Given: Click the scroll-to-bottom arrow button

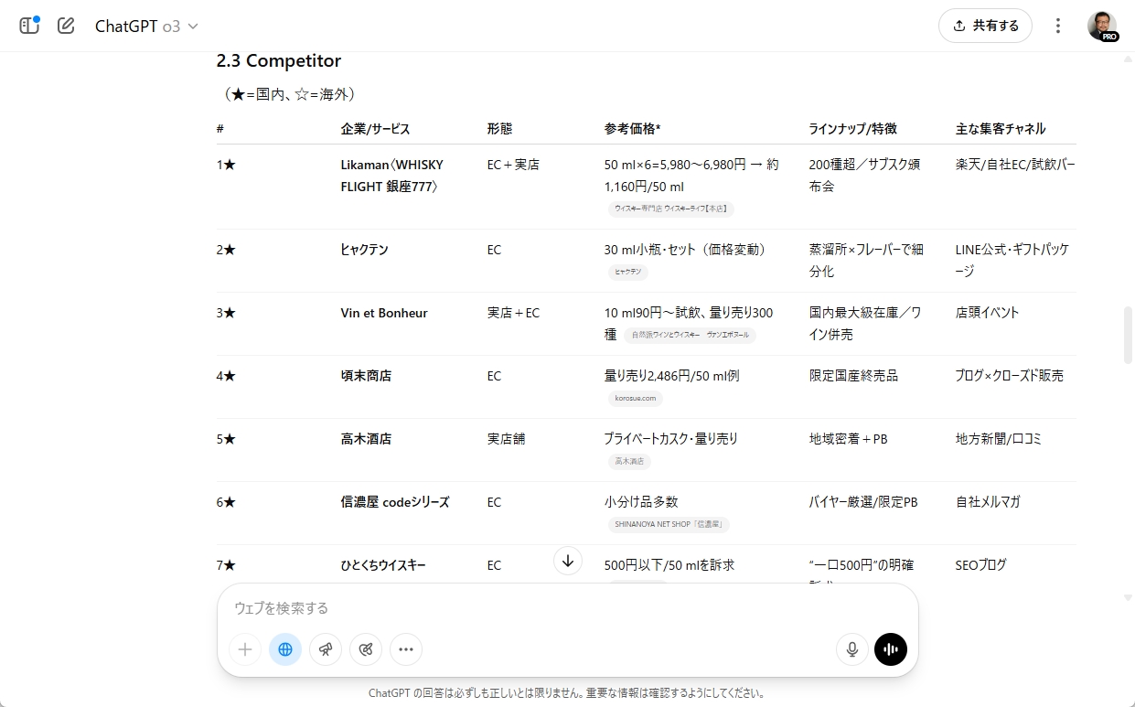Looking at the screenshot, I should [x=568, y=561].
